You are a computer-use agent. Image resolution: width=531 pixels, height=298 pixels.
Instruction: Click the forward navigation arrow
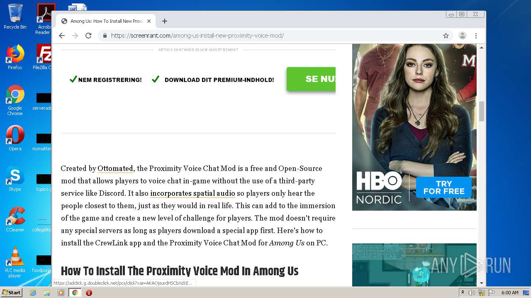click(75, 36)
